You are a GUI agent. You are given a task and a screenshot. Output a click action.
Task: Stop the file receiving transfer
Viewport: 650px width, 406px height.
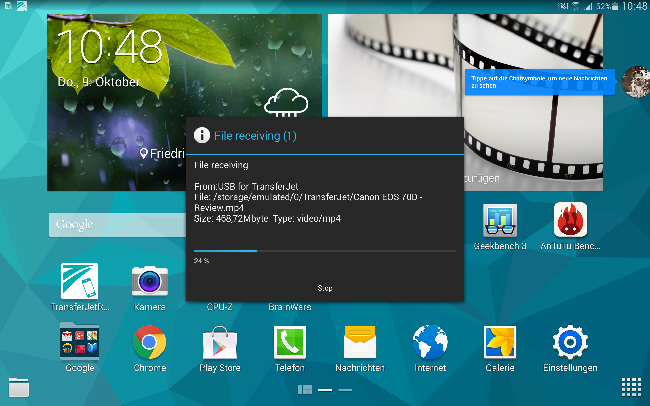[325, 288]
